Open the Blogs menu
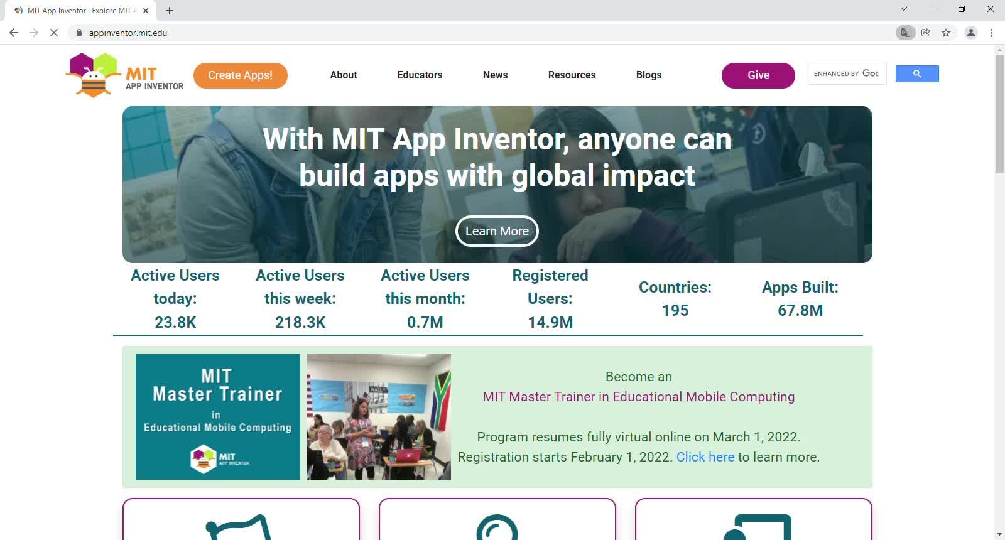 [649, 75]
